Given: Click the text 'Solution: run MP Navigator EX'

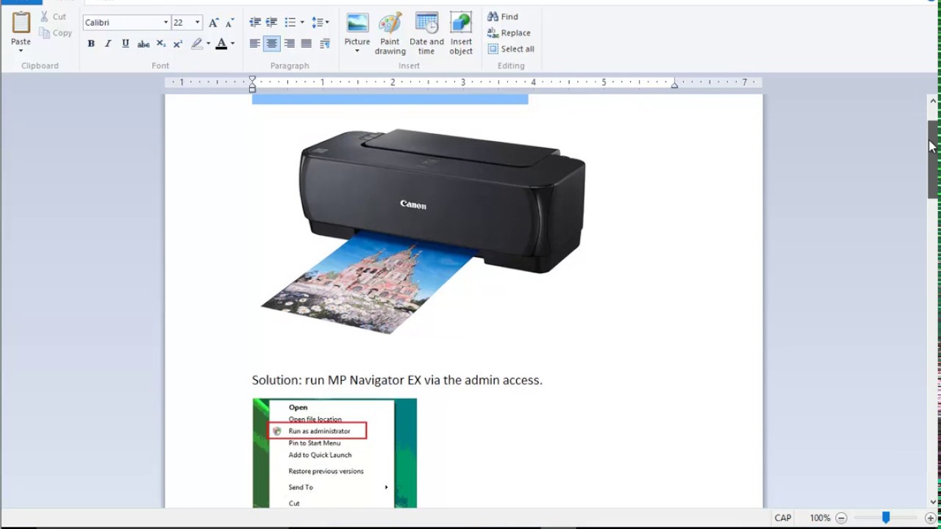Looking at the screenshot, I should click(337, 380).
